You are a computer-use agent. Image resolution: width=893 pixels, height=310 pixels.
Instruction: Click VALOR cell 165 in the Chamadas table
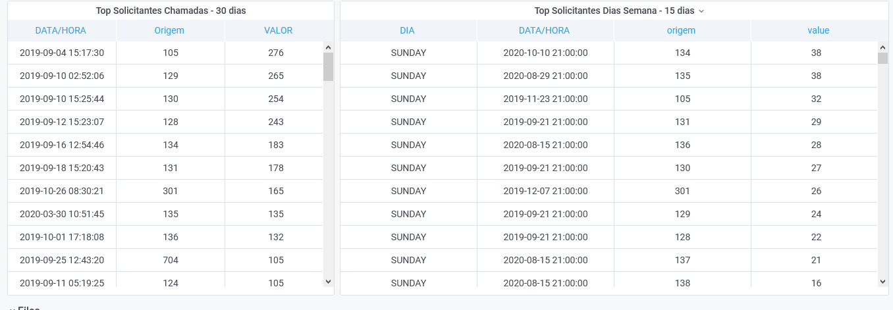tap(276, 191)
